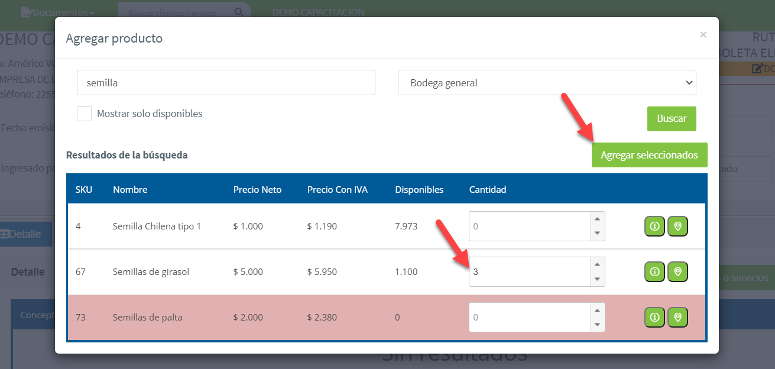Image resolution: width=775 pixels, height=369 pixels.
Task: Show location pin for Semillas de palta
Action: click(677, 318)
